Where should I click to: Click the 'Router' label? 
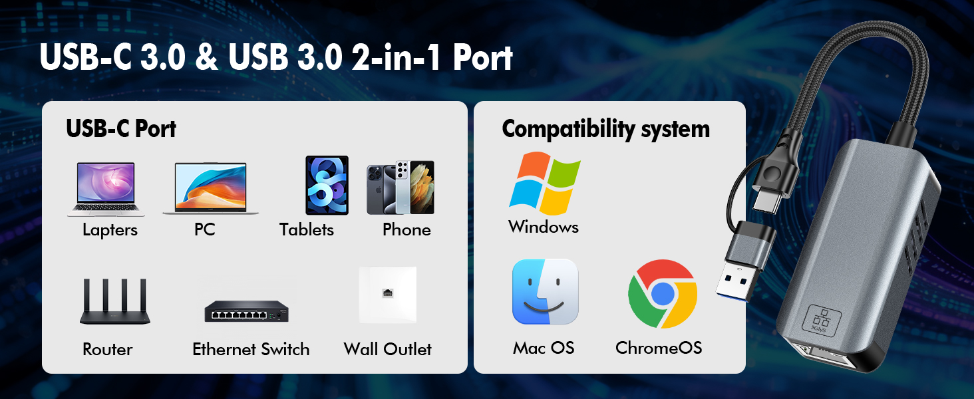tap(108, 350)
